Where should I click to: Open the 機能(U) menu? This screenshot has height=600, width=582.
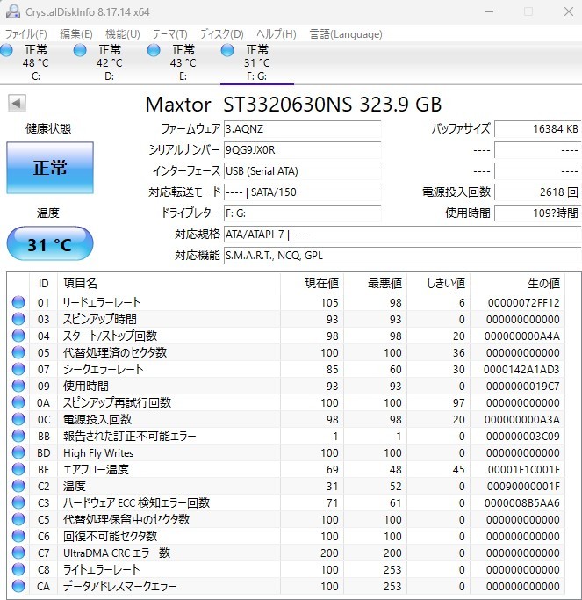click(x=122, y=34)
